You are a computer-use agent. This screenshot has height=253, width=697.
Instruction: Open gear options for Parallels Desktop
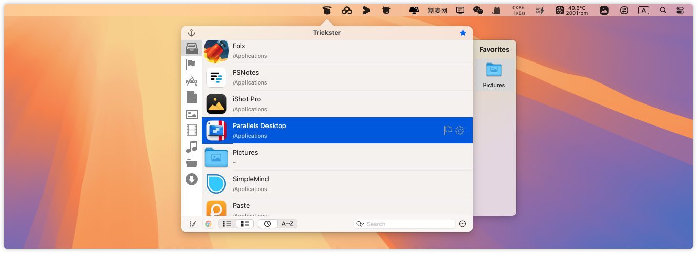coord(460,131)
